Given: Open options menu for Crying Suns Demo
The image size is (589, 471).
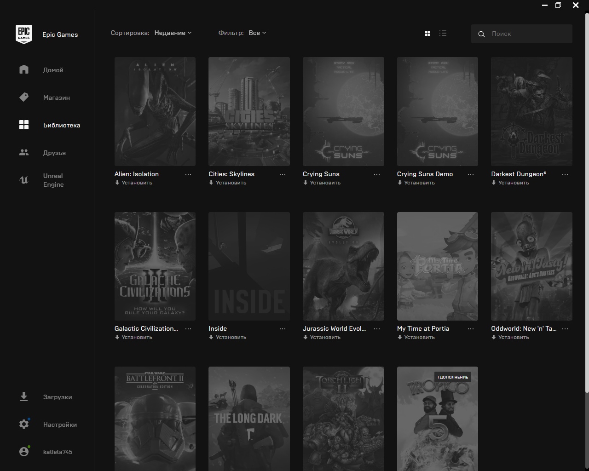Looking at the screenshot, I should [471, 174].
